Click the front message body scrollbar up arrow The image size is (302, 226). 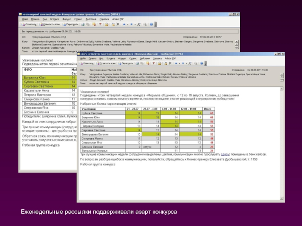(282, 89)
